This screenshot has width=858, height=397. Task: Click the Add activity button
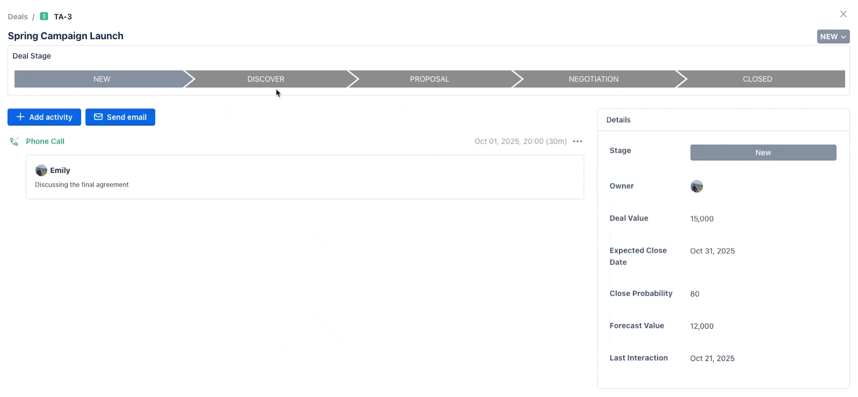tap(44, 117)
